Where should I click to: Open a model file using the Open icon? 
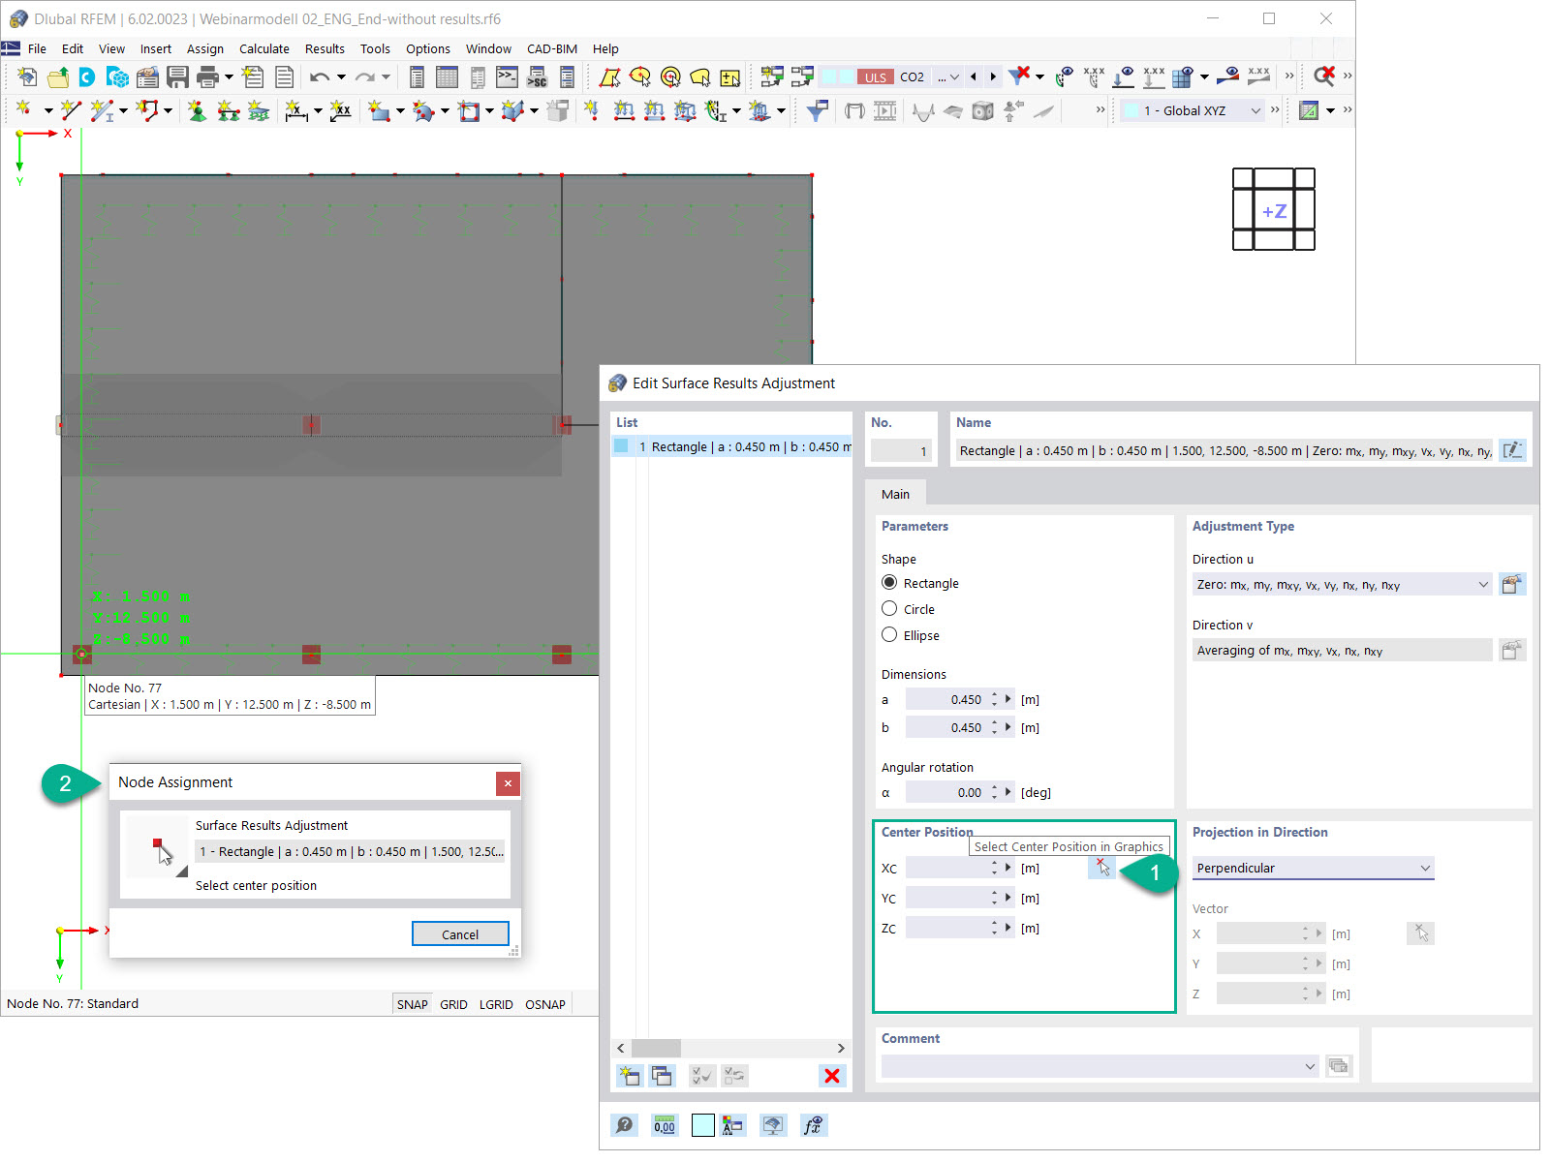57,76
